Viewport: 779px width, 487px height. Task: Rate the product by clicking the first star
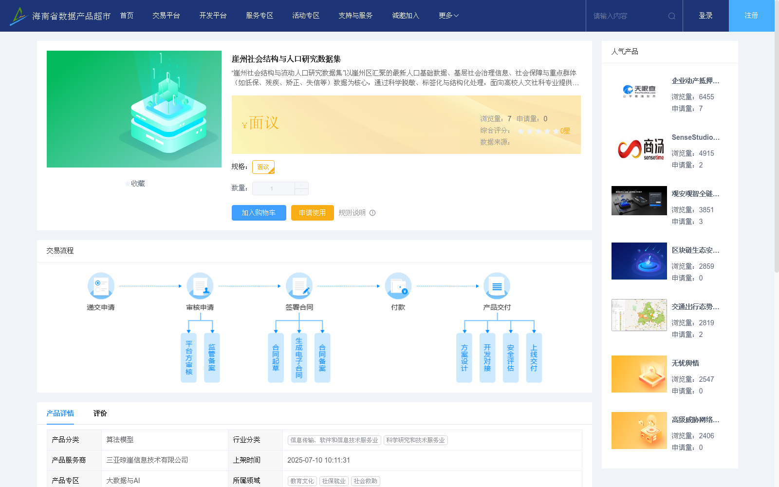tap(521, 131)
